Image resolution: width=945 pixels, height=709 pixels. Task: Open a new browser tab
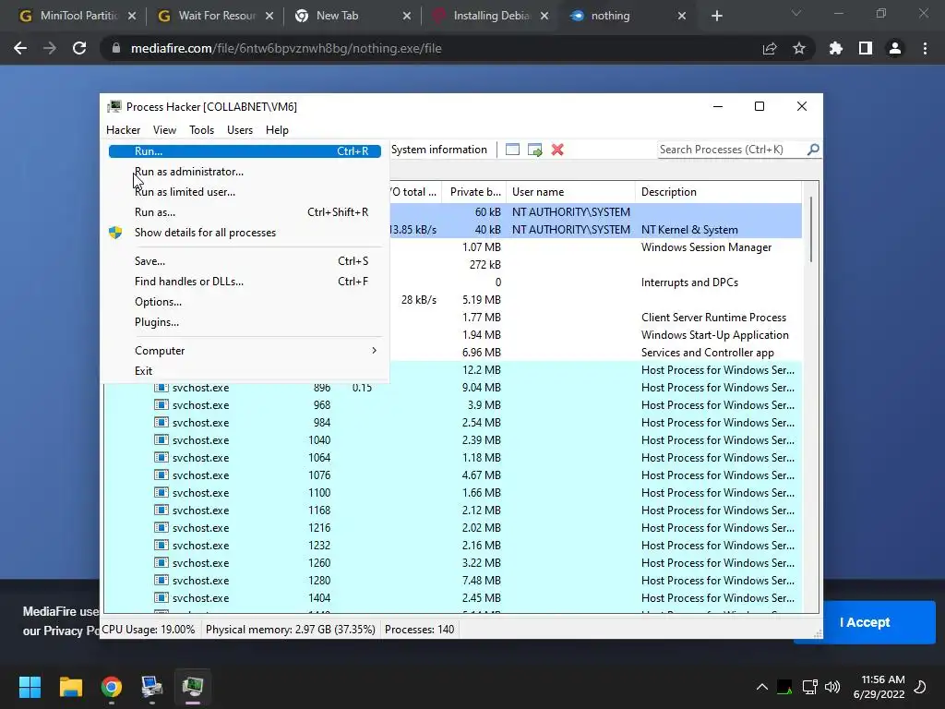click(x=716, y=16)
